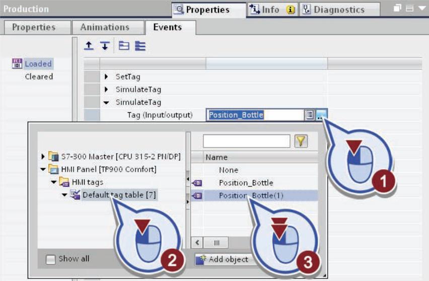Click the S7-300 Master device icon
Image resolution: width=429 pixels, height=281 pixels.
(53, 156)
